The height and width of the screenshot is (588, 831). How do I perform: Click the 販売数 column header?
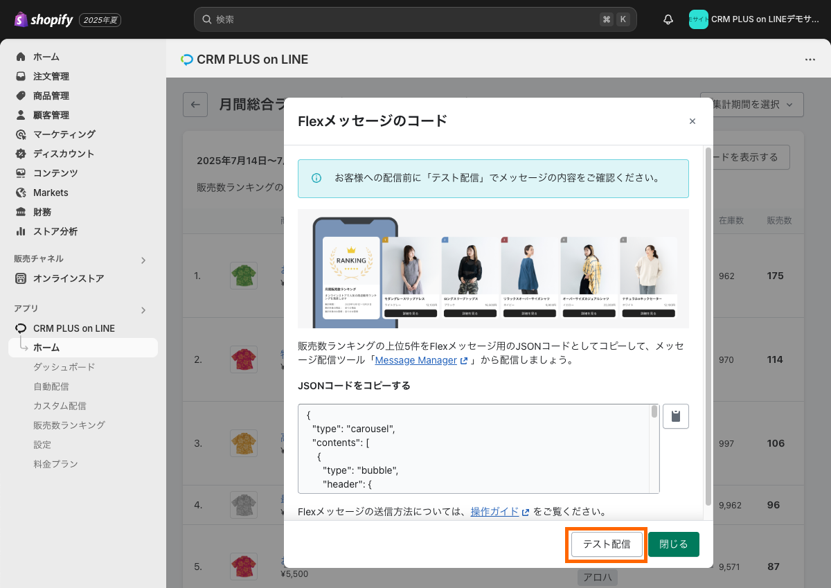coord(779,220)
